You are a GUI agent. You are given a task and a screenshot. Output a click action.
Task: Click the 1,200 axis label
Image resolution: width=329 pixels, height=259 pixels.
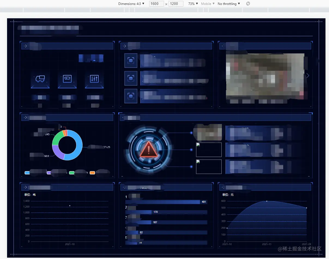point(26,207)
